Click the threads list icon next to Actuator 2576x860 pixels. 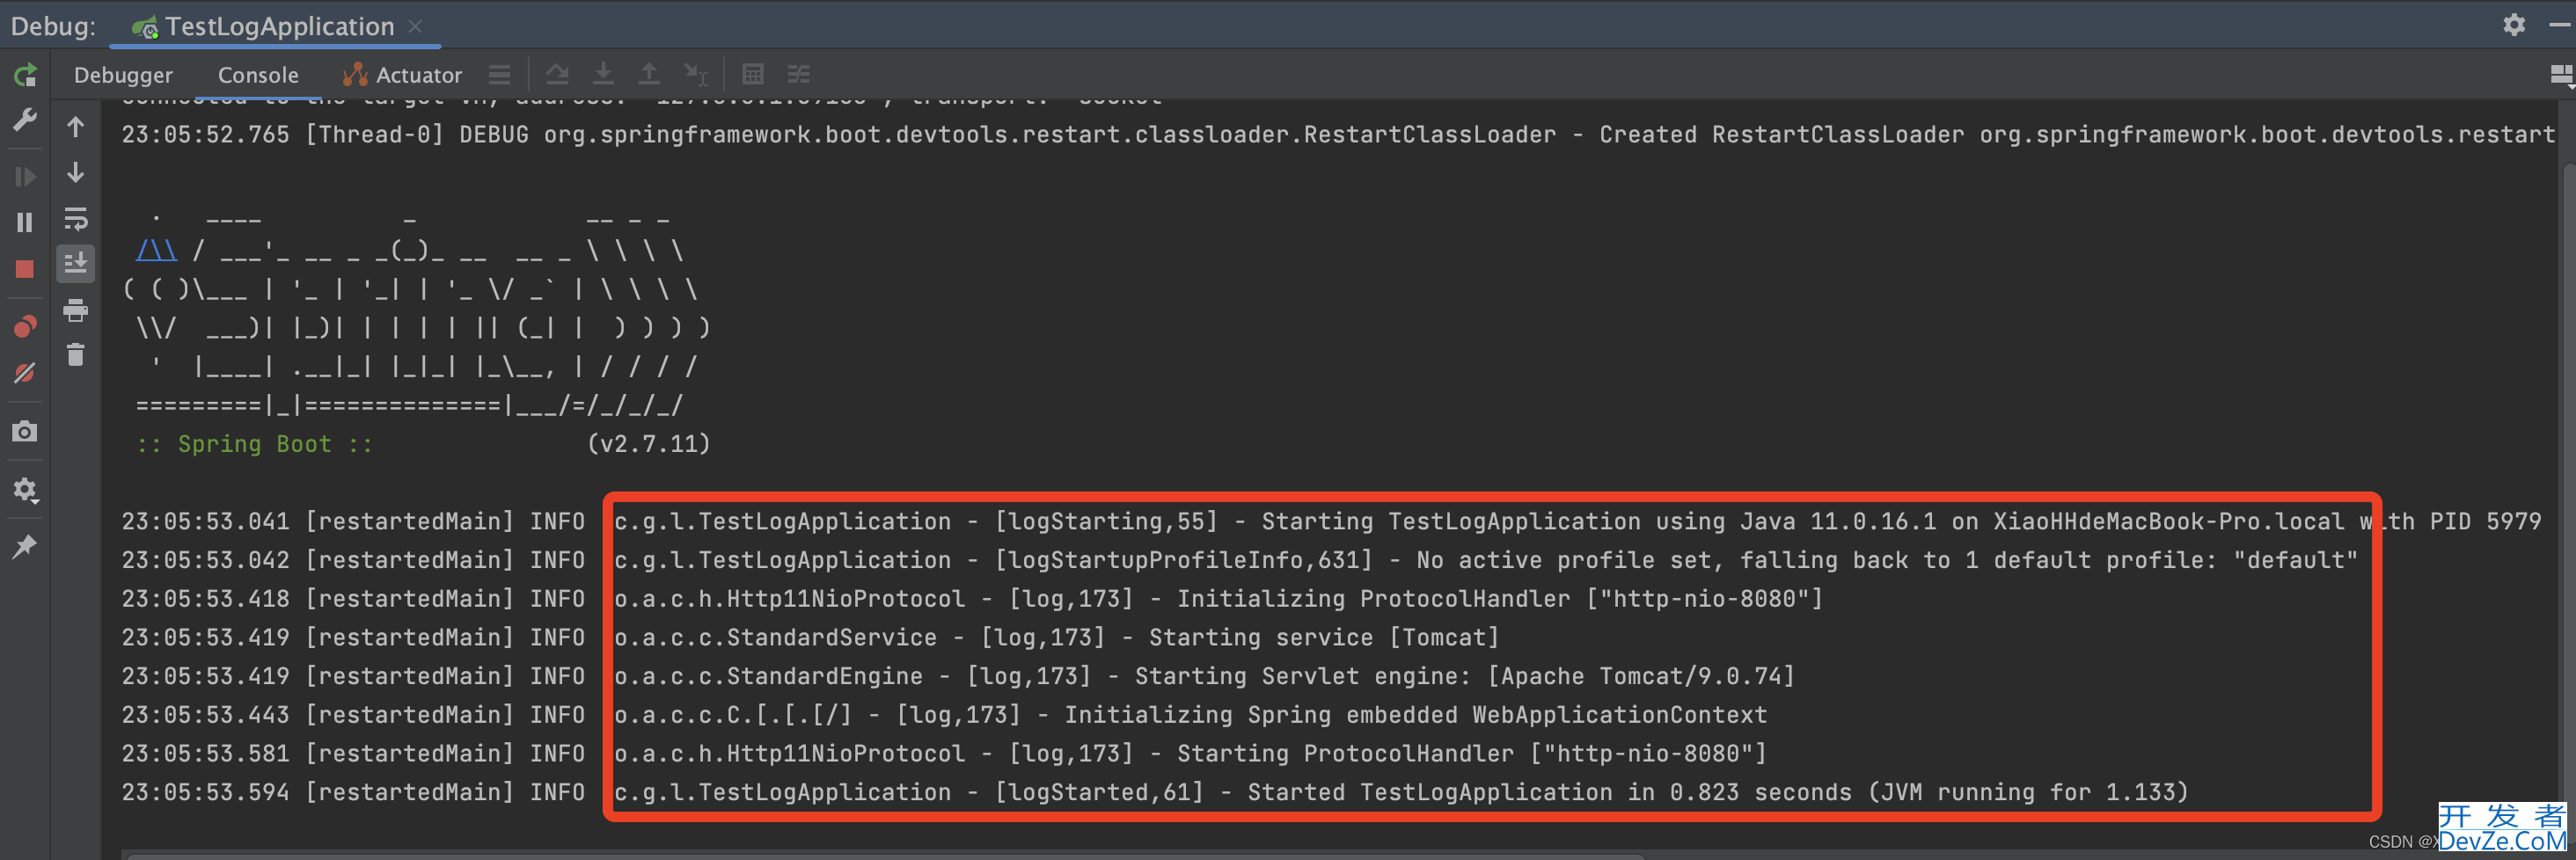500,75
